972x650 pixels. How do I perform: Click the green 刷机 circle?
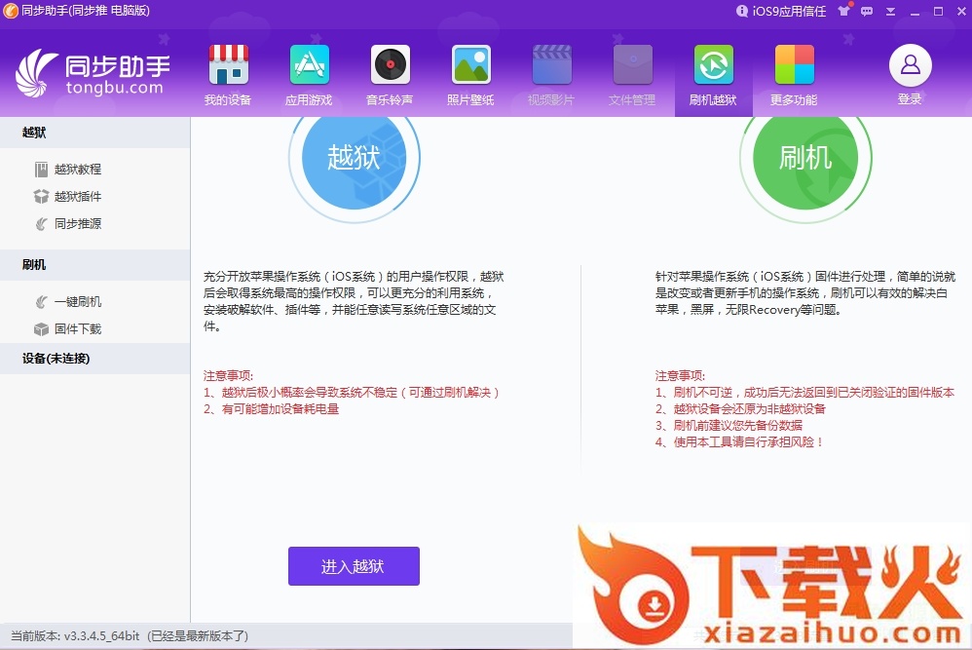805,158
